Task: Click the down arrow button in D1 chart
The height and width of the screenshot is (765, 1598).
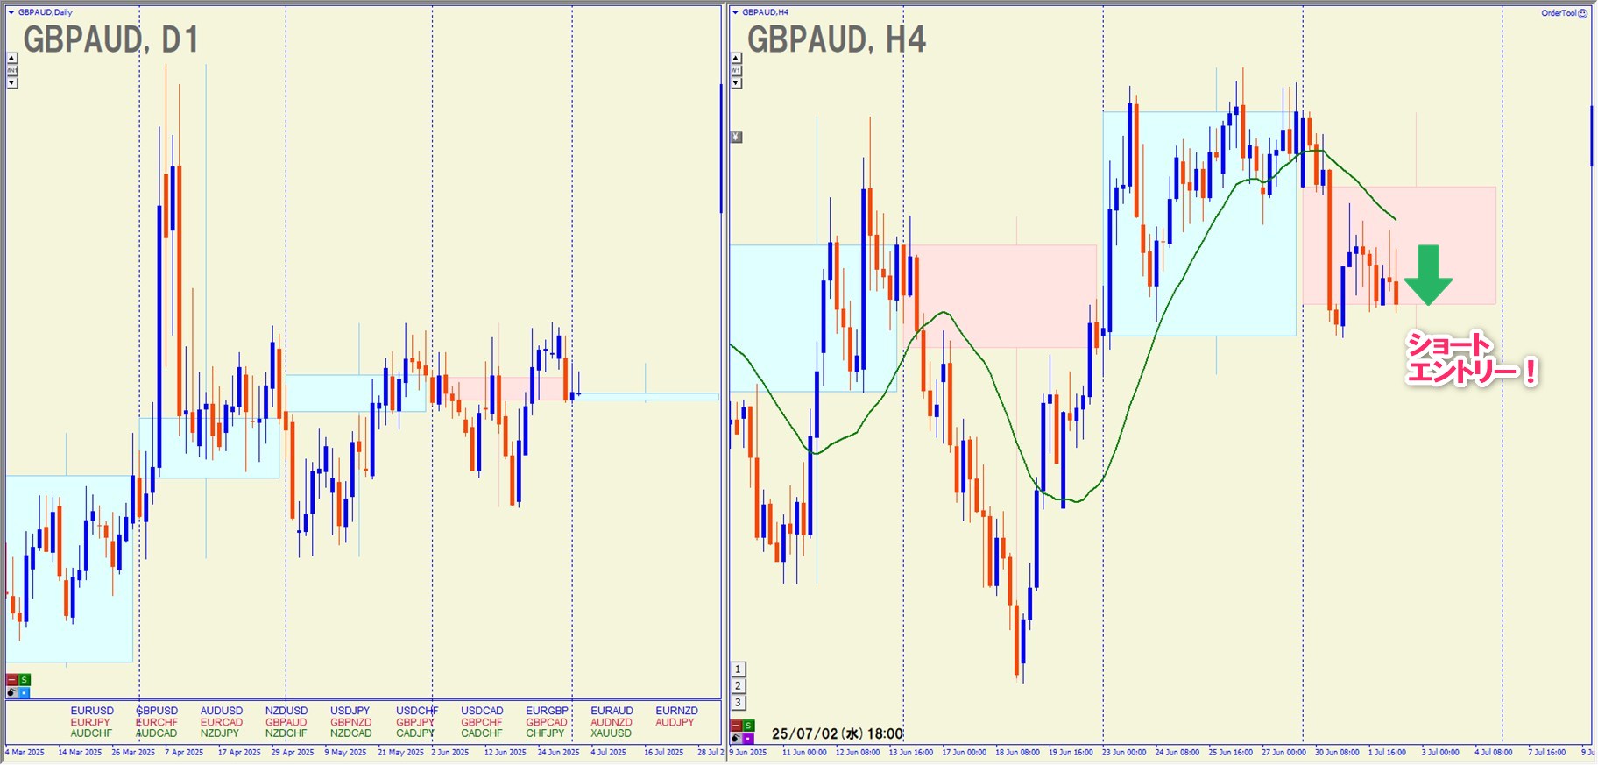Action: click(x=11, y=83)
